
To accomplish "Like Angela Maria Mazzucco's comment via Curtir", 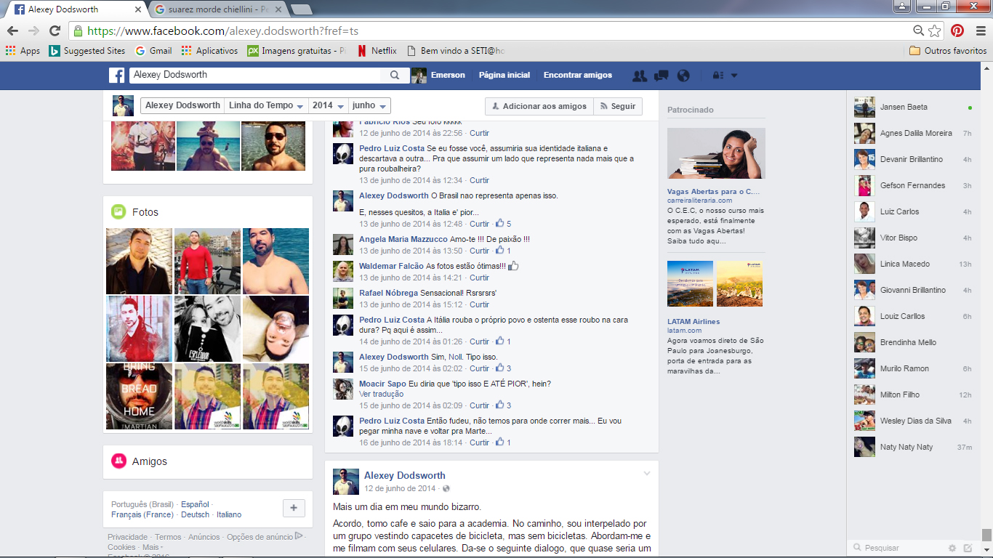I will point(479,251).
